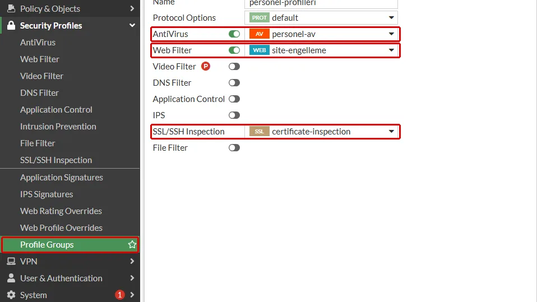The height and width of the screenshot is (302, 537).
Task: Open the Protocol Options dropdown arrow
Action: 391,18
